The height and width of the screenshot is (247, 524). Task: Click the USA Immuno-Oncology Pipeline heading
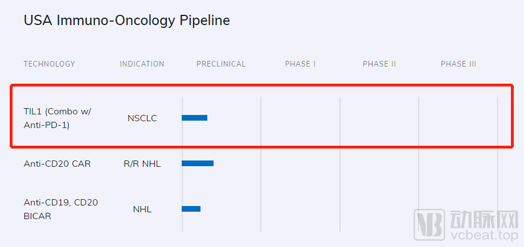tap(126, 20)
